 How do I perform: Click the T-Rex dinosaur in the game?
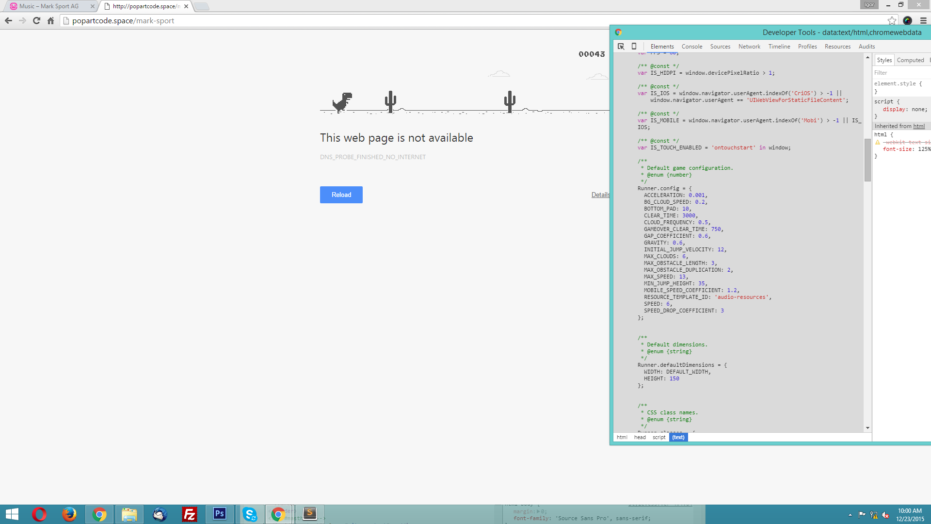coord(342,102)
